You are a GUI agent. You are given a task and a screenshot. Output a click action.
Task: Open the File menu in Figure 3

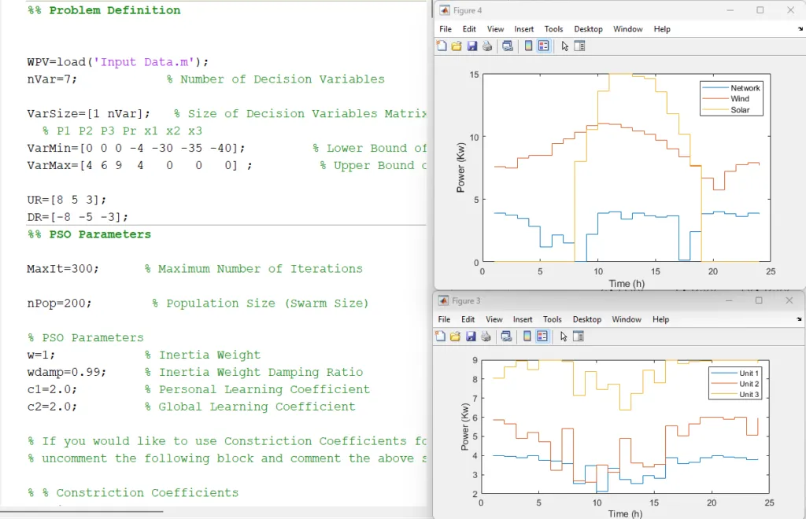pyautogui.click(x=444, y=319)
